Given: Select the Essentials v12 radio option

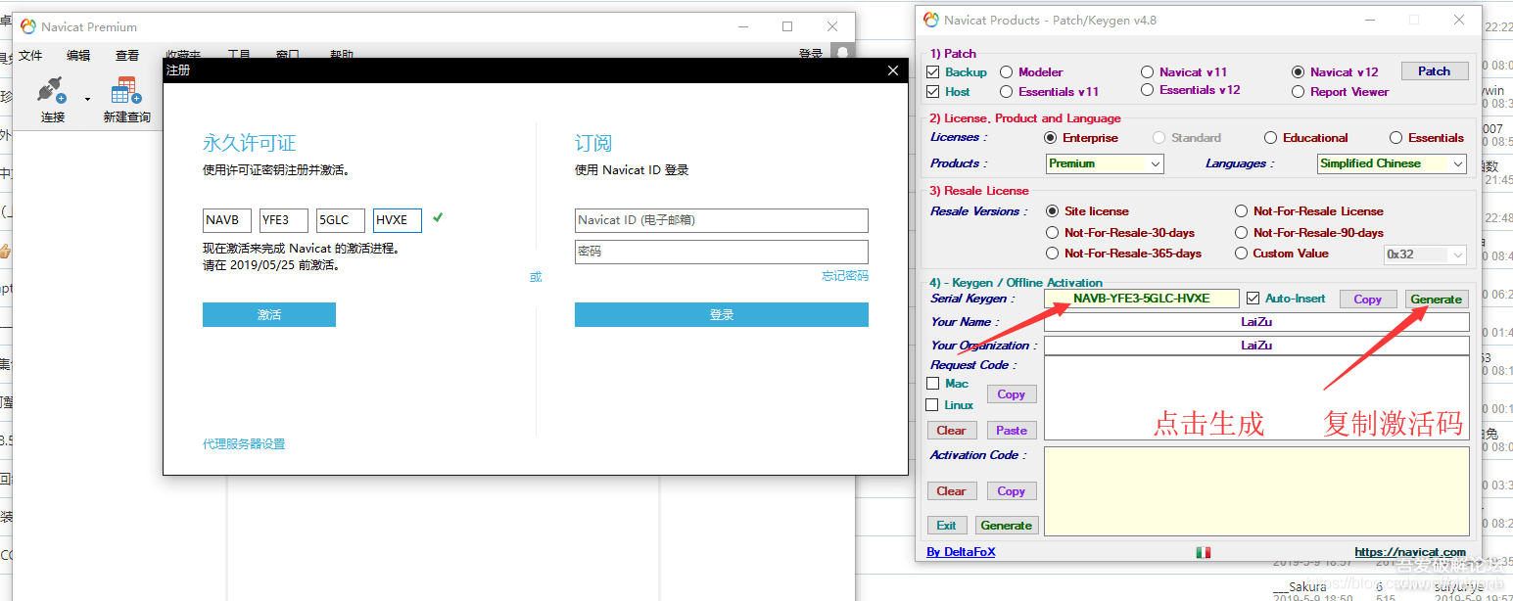Looking at the screenshot, I should click(x=1148, y=90).
